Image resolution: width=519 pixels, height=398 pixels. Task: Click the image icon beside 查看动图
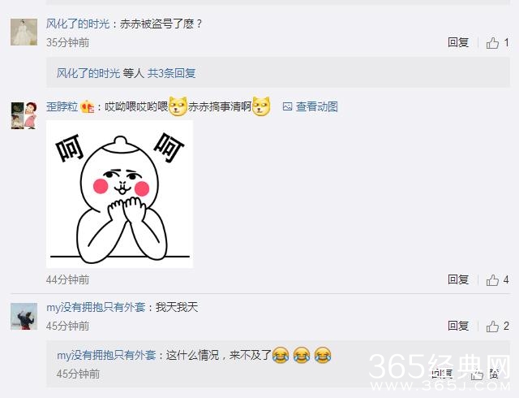click(287, 106)
